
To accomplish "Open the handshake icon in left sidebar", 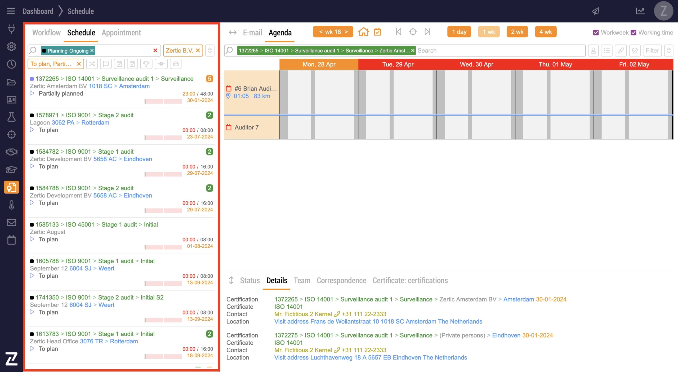I will (x=11, y=152).
